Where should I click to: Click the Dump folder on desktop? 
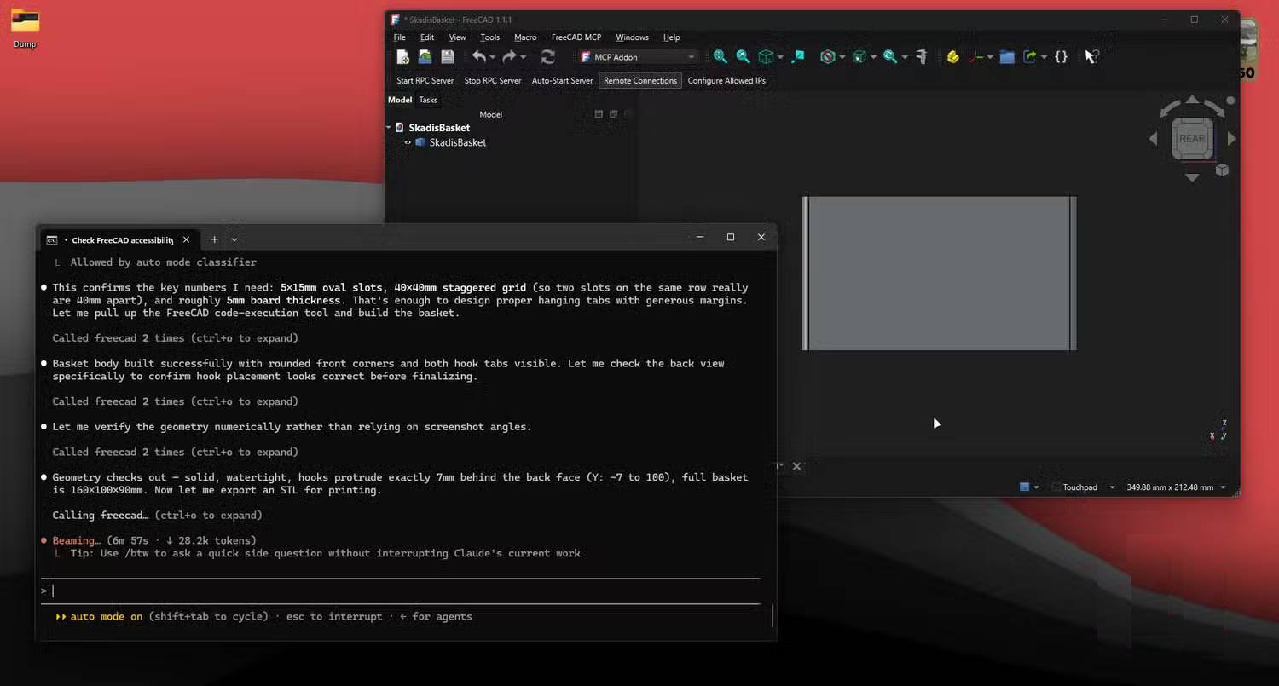point(25,28)
